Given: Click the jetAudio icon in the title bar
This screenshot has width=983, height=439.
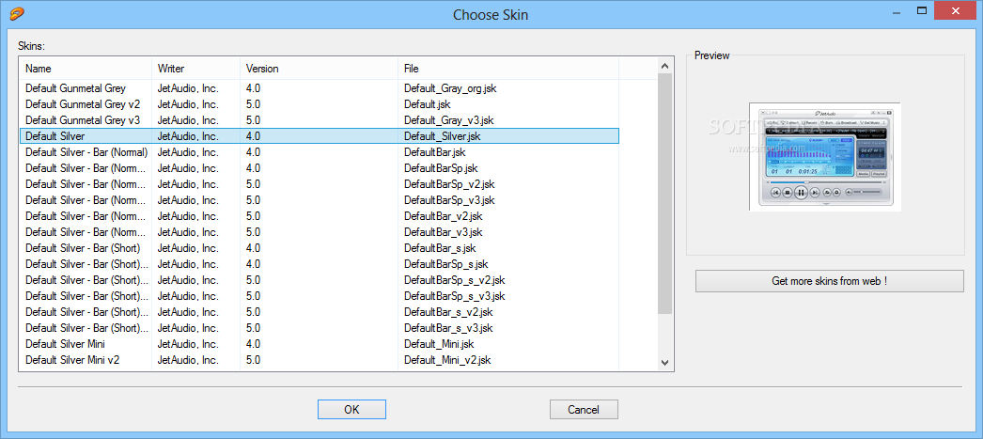Looking at the screenshot, I should pos(17,12).
